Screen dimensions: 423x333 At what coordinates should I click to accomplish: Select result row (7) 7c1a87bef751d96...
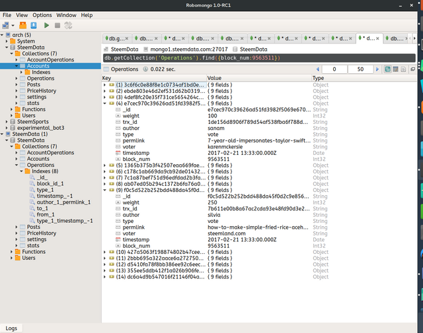click(160, 177)
